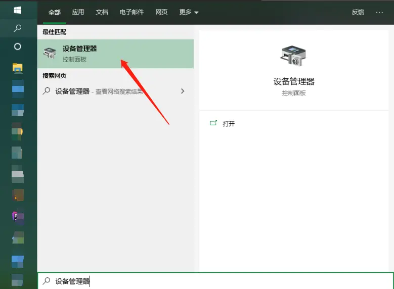Switch to the 网页 tab
The height and width of the screenshot is (289, 394).
point(161,12)
